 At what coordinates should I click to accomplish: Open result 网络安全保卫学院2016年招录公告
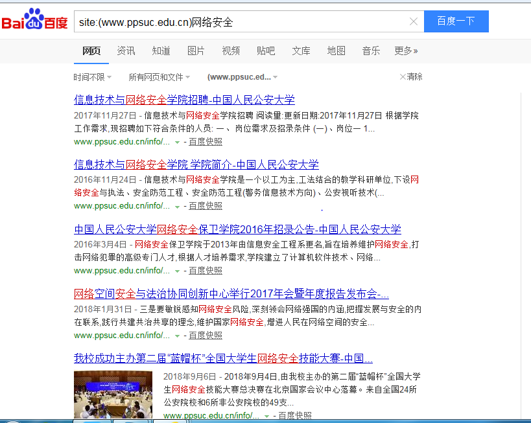click(237, 229)
